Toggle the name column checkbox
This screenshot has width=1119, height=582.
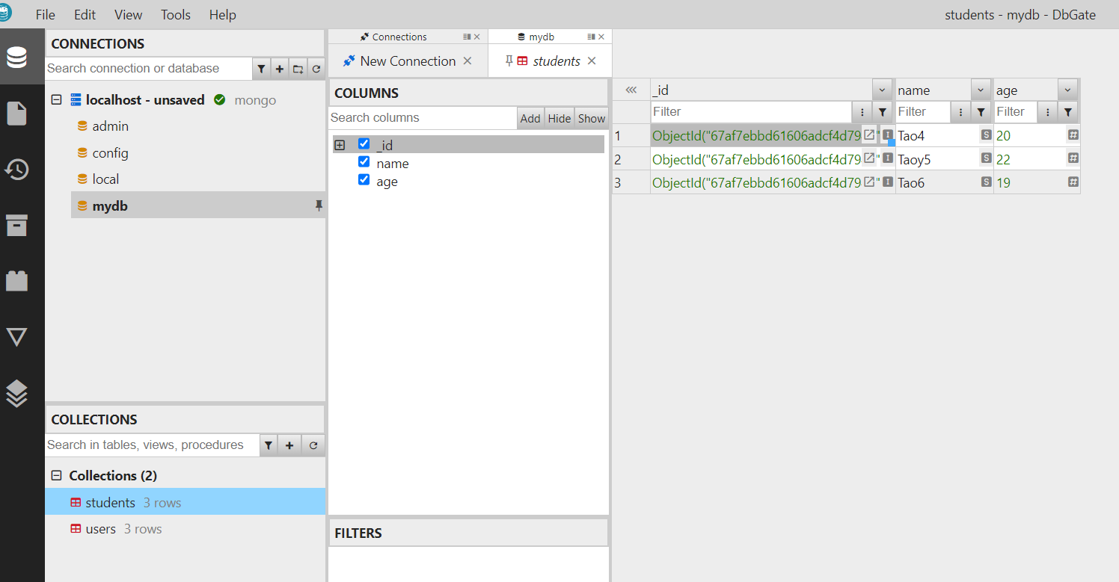pos(364,162)
